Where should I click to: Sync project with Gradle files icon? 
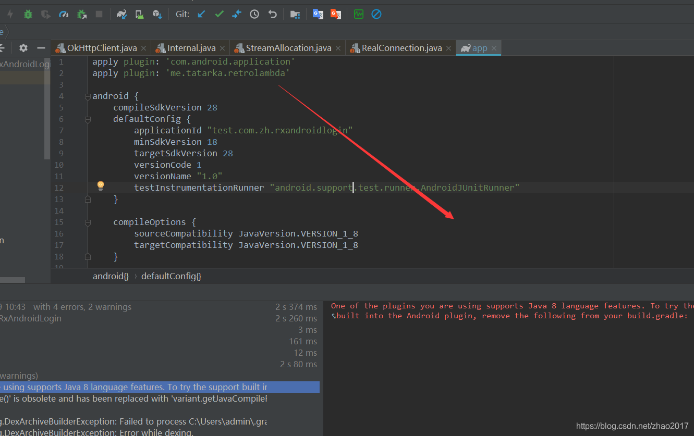tap(122, 15)
